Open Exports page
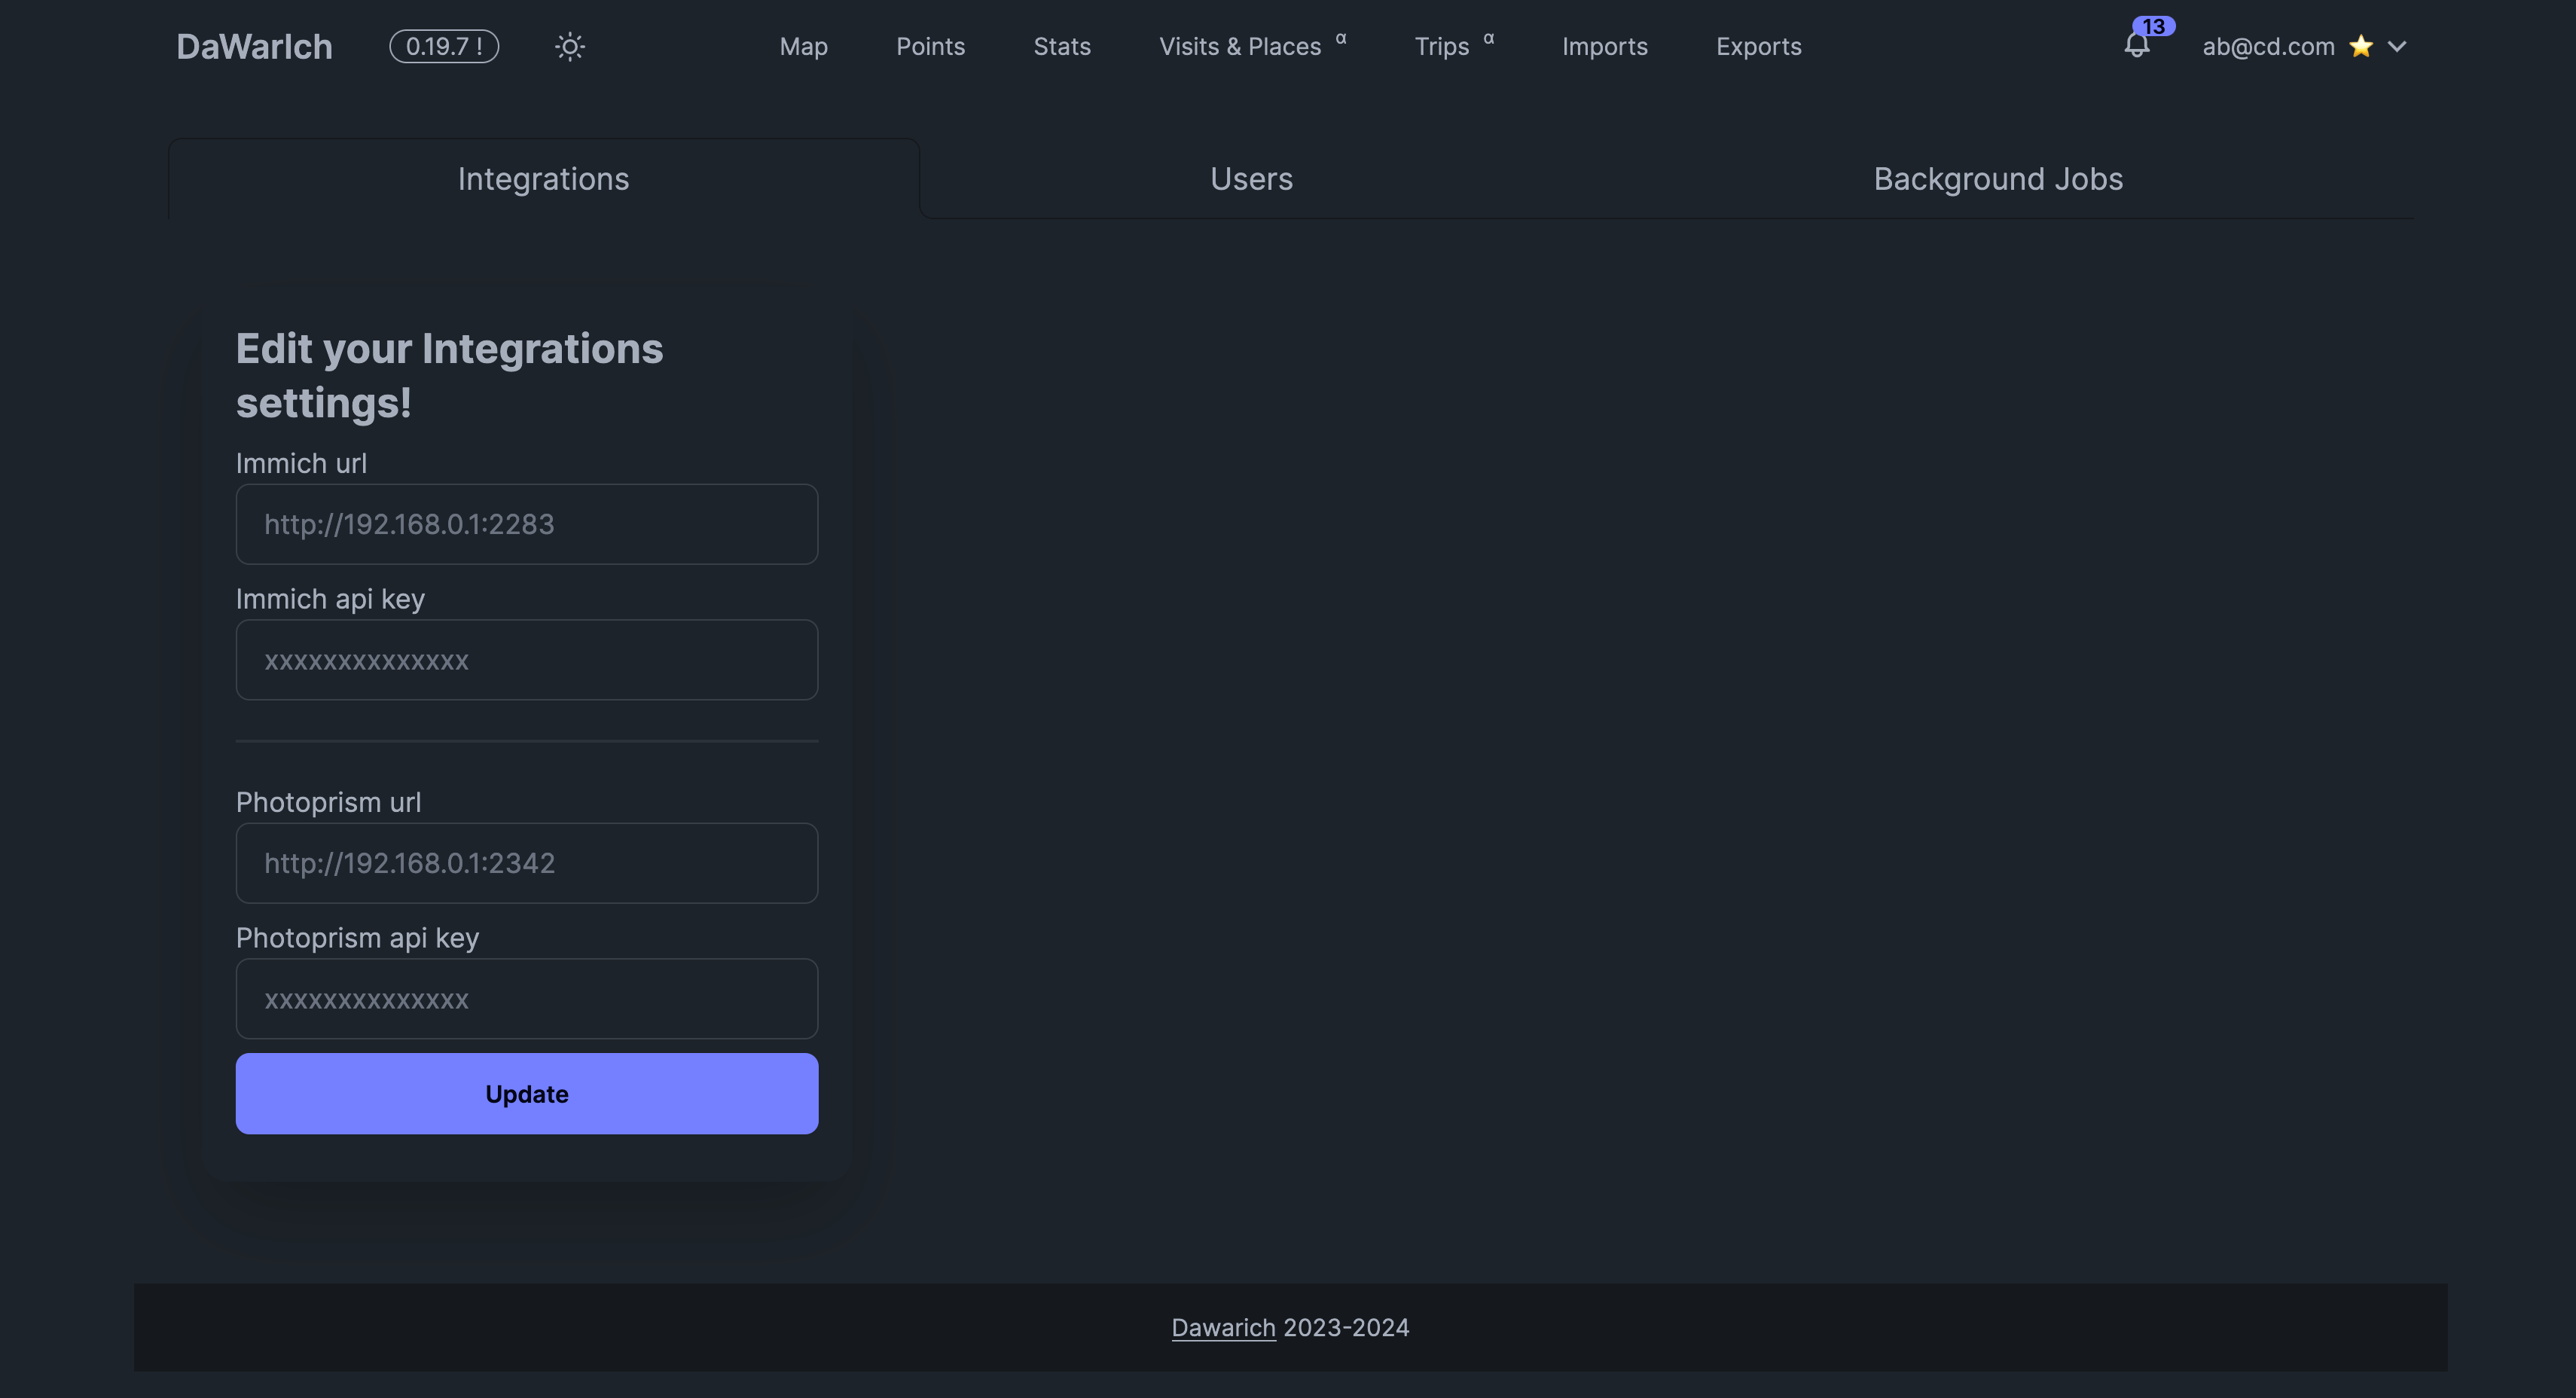The height and width of the screenshot is (1398, 2576). click(x=1758, y=47)
